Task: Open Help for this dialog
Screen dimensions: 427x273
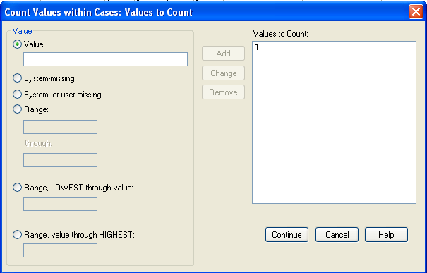Action: [x=387, y=235]
